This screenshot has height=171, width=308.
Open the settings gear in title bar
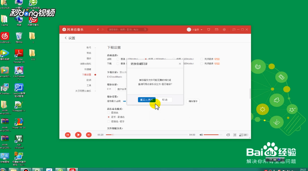tap(224, 29)
